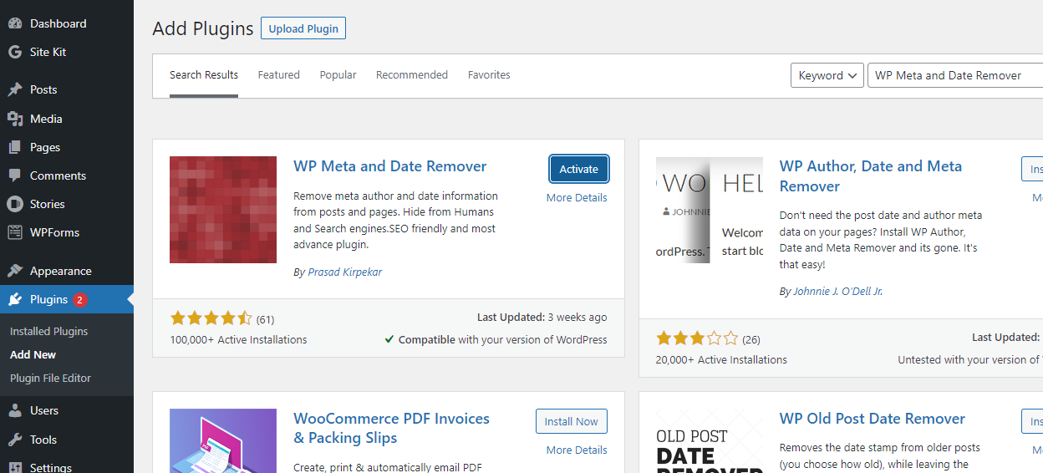
Task: Open More Details for WP Meta and Date Remover
Action: pyautogui.click(x=577, y=198)
